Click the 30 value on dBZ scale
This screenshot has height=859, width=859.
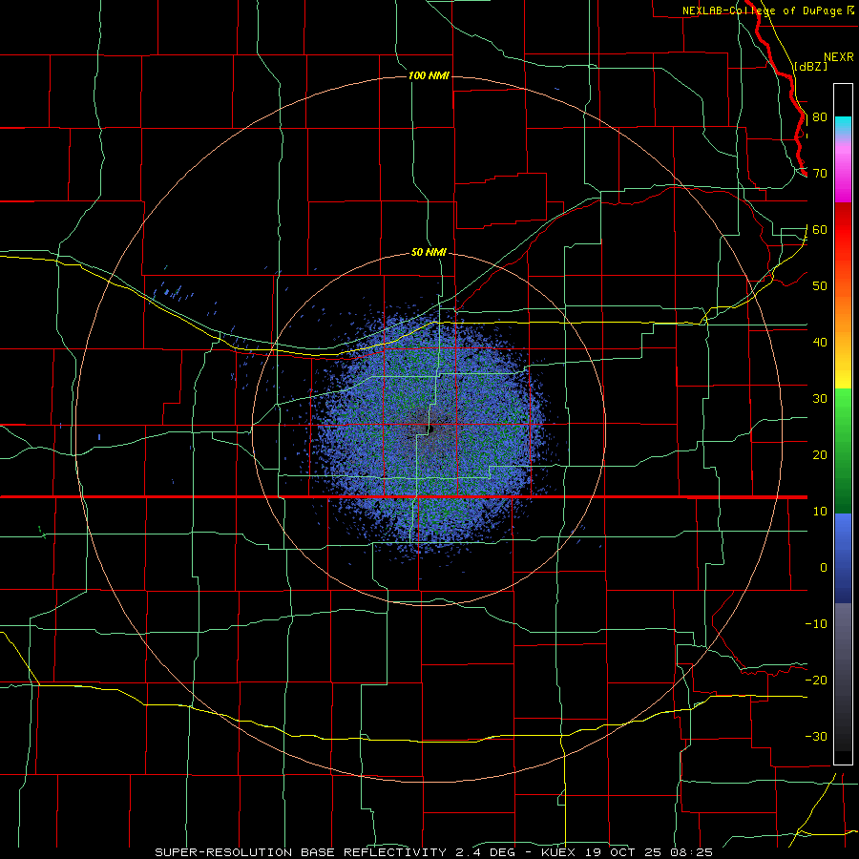pos(820,399)
